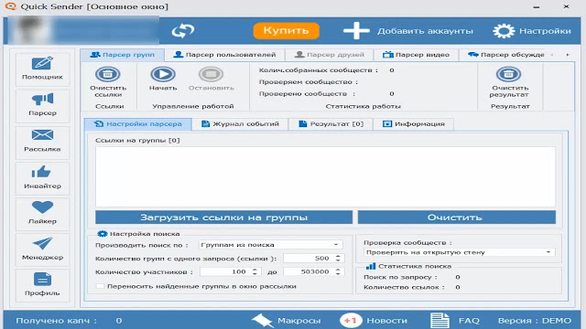Open Результат [0] sub-tab

point(331,124)
